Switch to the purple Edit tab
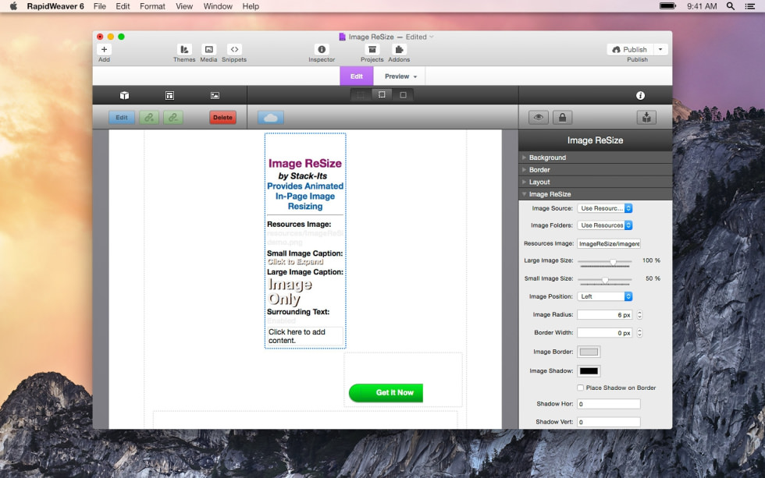 coord(357,76)
